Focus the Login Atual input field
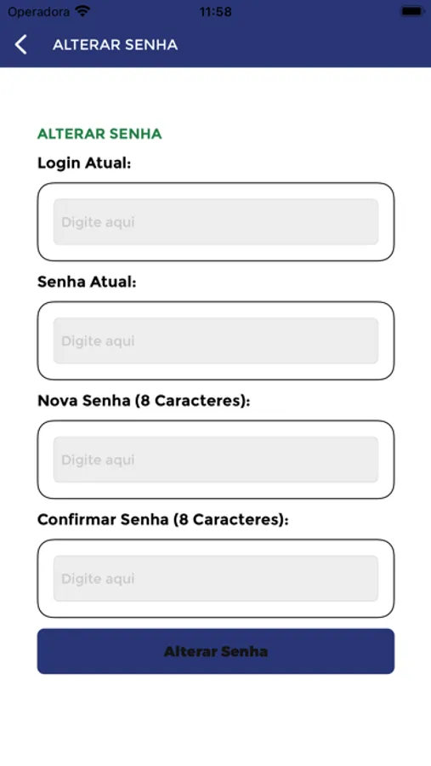The height and width of the screenshot is (766, 431). [216, 222]
